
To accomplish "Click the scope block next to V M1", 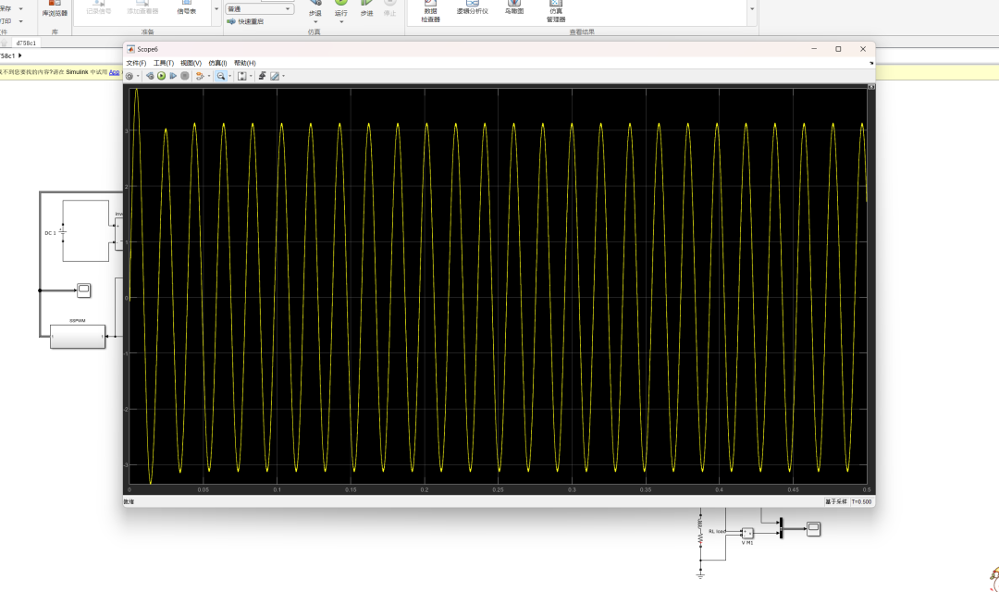I will point(813,529).
